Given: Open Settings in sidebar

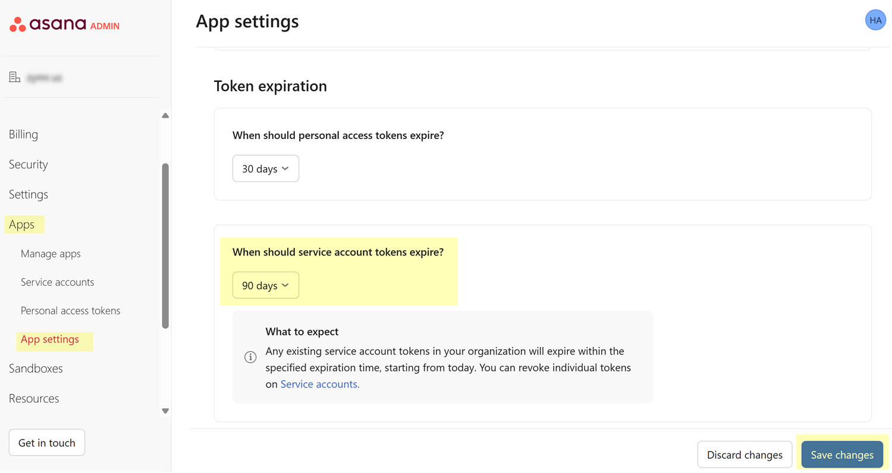Looking at the screenshot, I should click(28, 194).
